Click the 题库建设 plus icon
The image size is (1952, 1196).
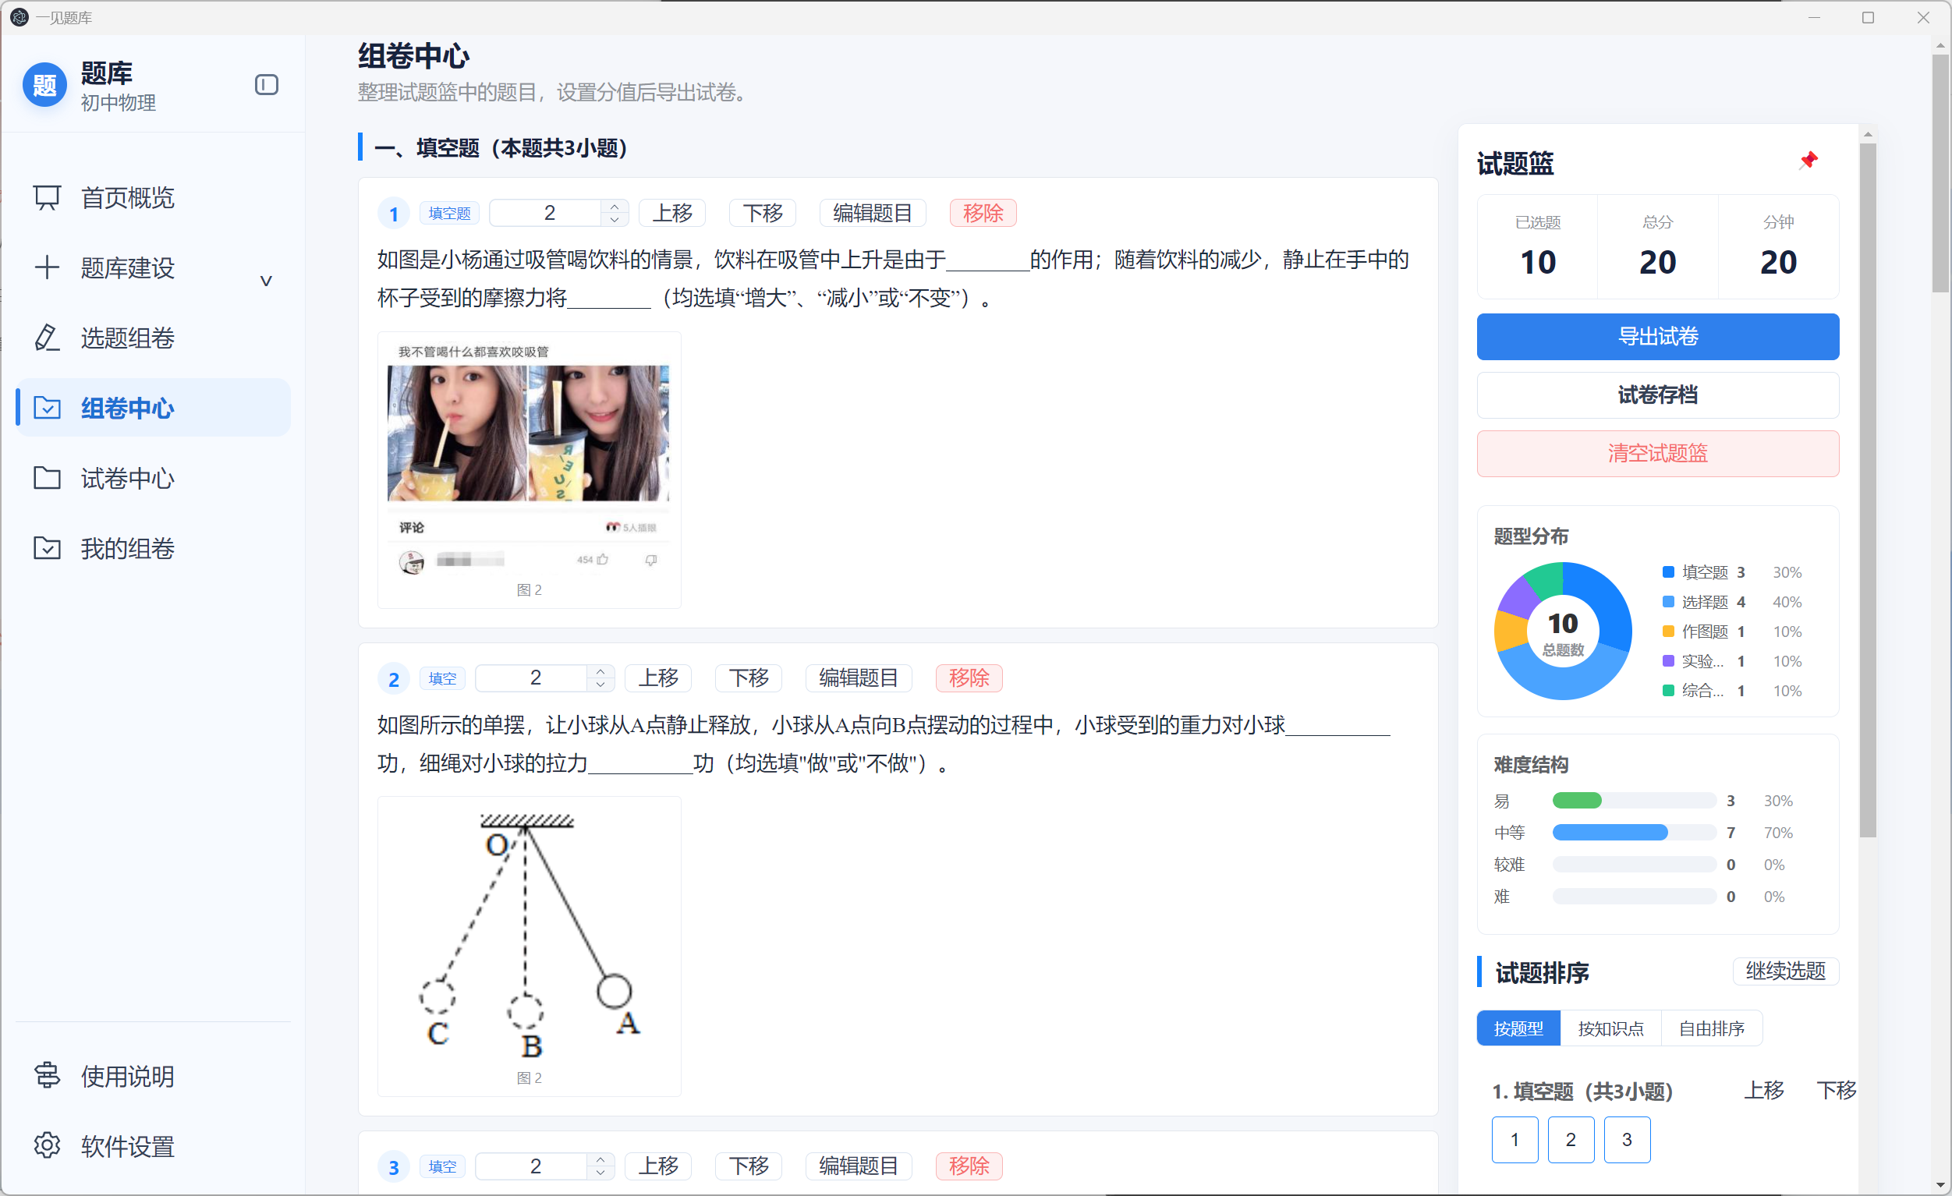[x=47, y=267]
